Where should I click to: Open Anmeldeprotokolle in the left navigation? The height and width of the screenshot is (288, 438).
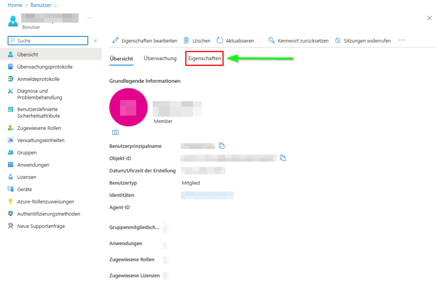38,79
